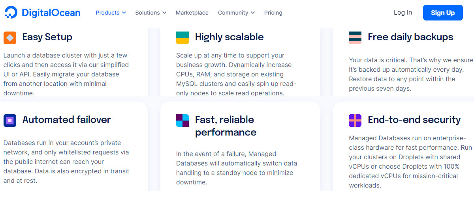
Task: Click the green-yellow Highly scalable icon
Action: 182,37
